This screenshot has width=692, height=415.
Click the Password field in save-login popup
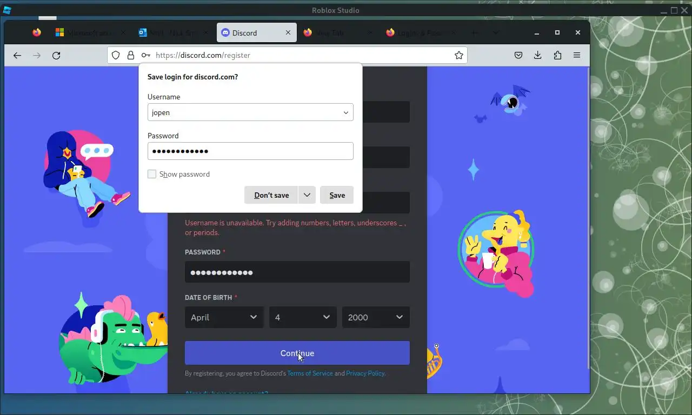coord(250,151)
